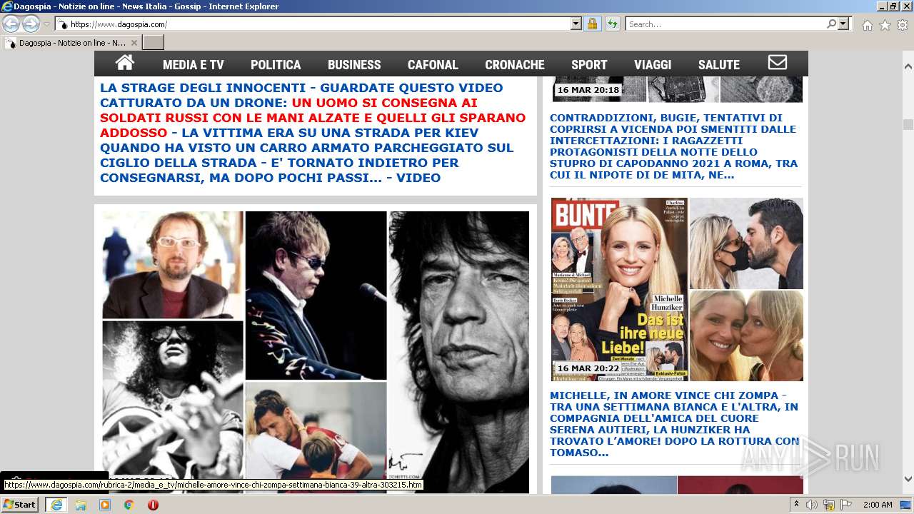Click the Action Center flag icon
The image size is (914, 514).
[x=846, y=505]
